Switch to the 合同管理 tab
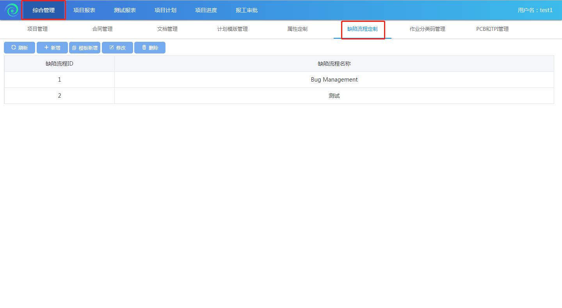562x308 pixels. 103,29
